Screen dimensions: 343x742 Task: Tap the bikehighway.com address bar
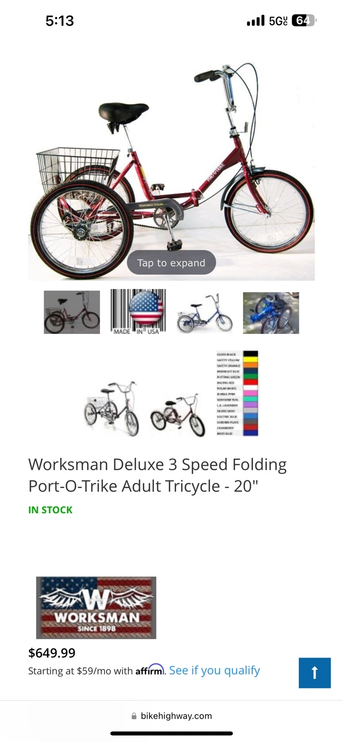click(x=171, y=716)
